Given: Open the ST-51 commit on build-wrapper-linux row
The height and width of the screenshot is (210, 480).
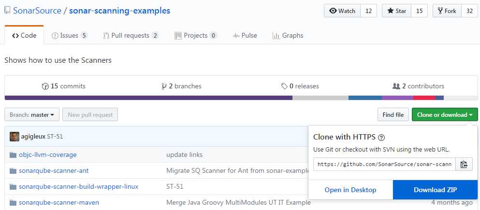Looking at the screenshot, I should coord(175,186).
